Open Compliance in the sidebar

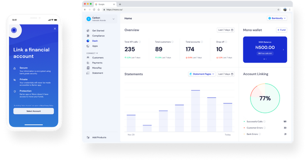tap(98, 36)
